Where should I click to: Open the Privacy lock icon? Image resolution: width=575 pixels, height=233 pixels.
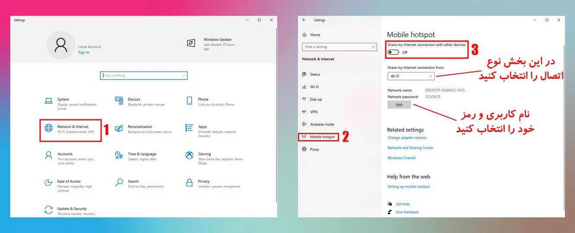pos(189,183)
